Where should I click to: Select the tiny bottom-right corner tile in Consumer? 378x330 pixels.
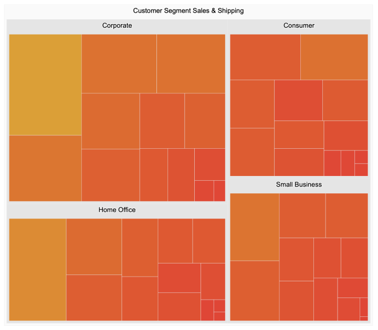click(x=361, y=170)
